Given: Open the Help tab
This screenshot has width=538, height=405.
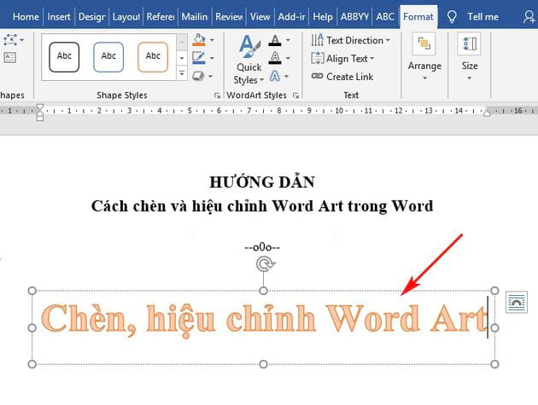Looking at the screenshot, I should pyautogui.click(x=323, y=17).
